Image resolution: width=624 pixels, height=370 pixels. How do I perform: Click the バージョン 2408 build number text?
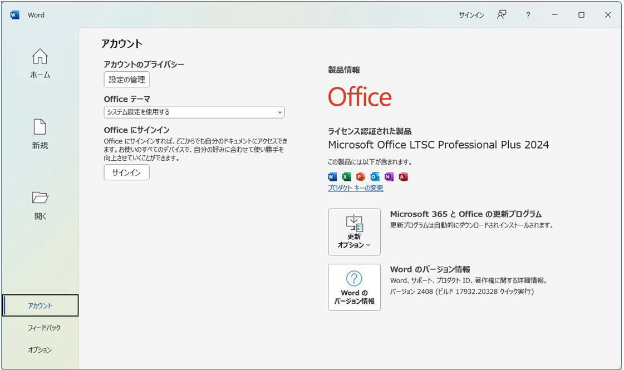[x=461, y=292]
